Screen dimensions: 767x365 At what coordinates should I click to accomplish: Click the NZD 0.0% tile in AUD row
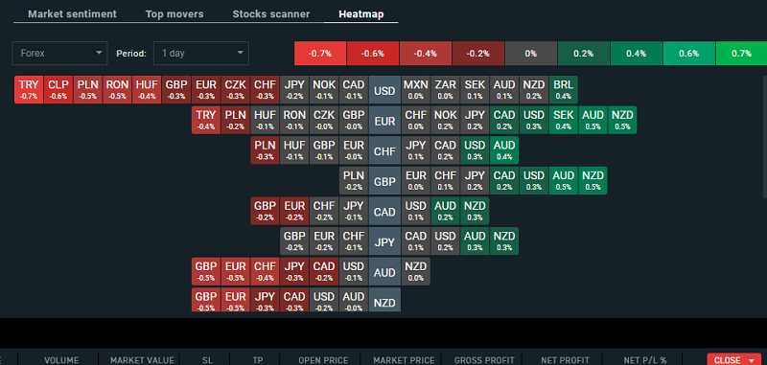coord(416,272)
